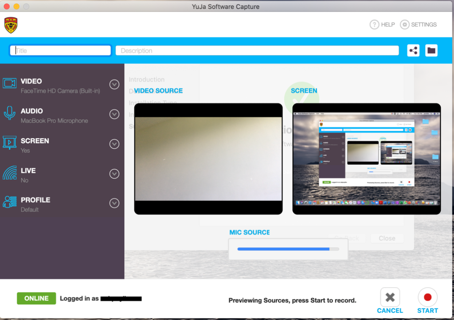Click 'FaceTime HD Camera (Built-in)' text
This screenshot has width=454, height=320.
[x=60, y=91]
